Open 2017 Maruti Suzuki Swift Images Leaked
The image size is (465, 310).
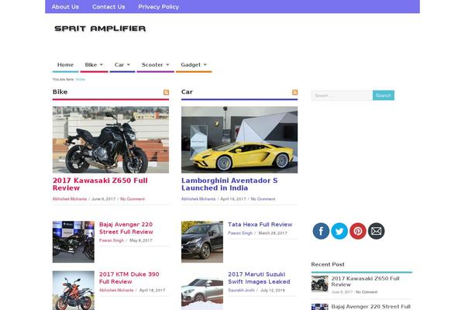click(259, 278)
